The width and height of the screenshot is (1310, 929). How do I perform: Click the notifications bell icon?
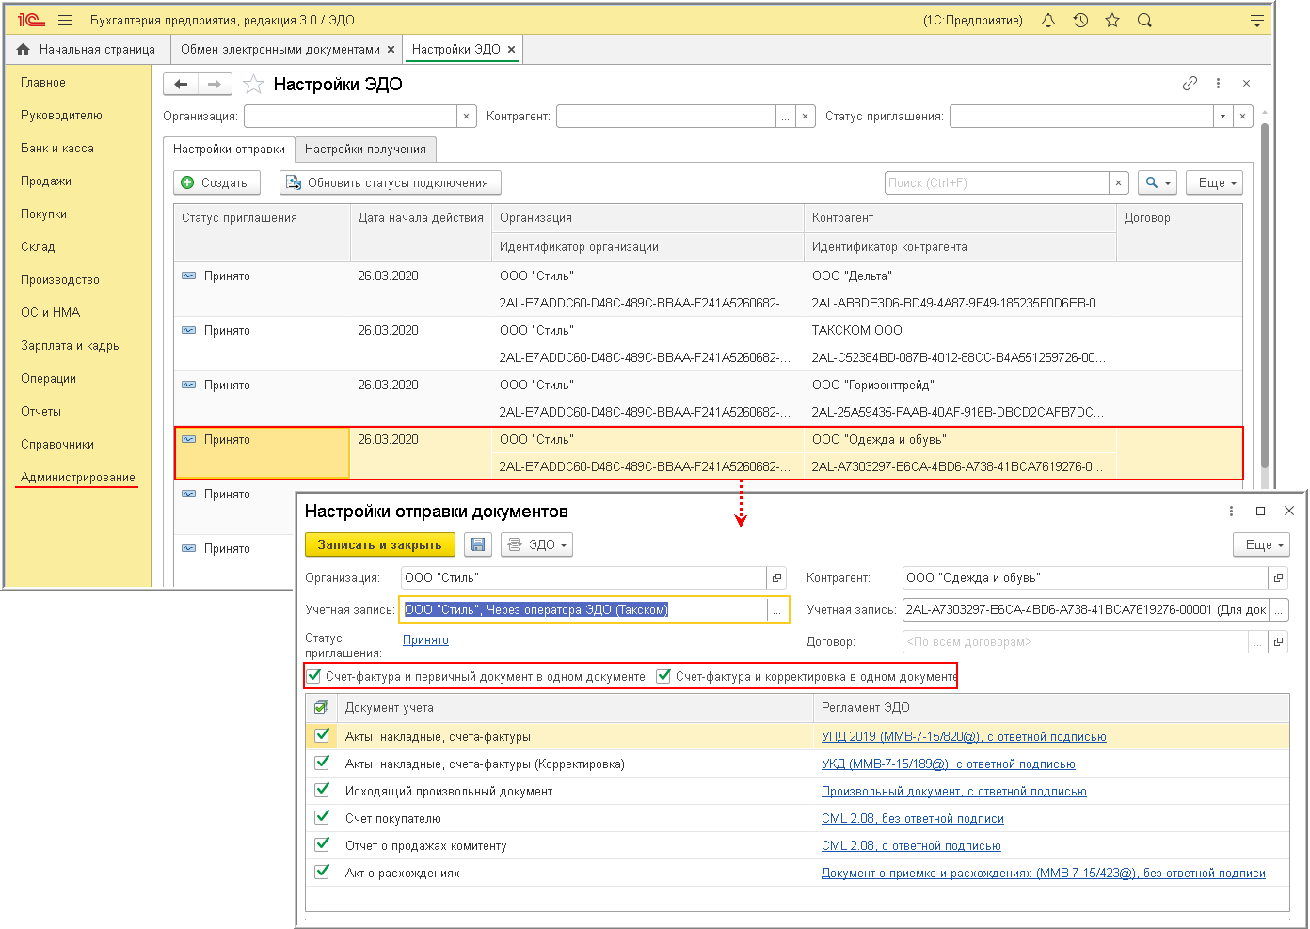coord(1048,20)
